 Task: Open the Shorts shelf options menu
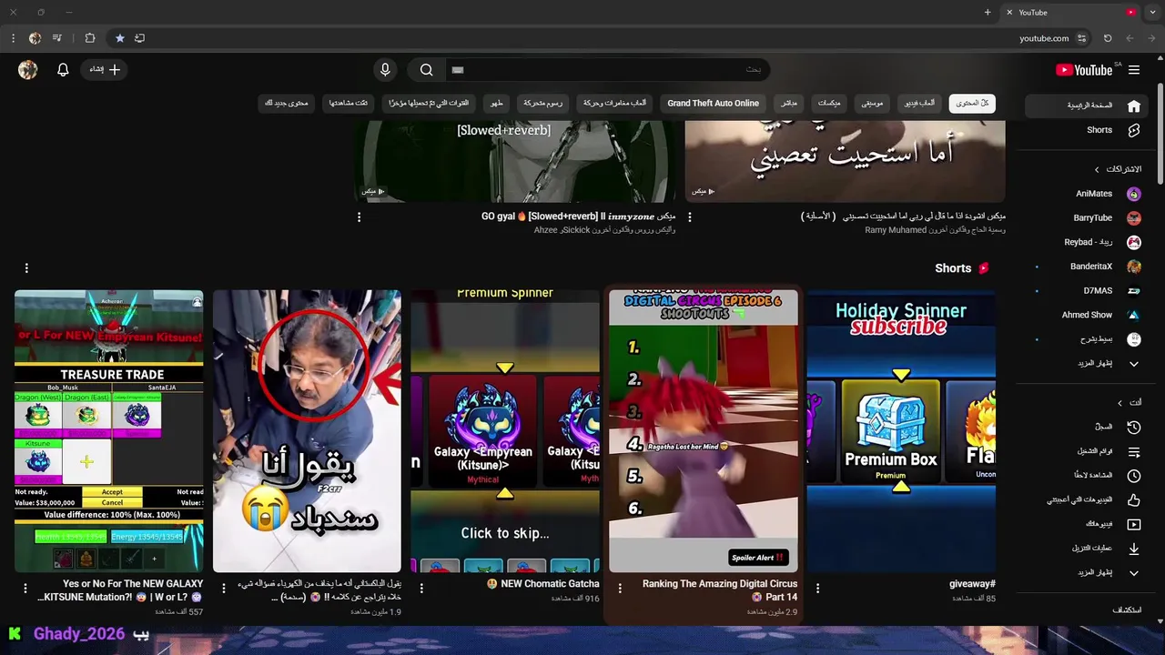coord(26,268)
